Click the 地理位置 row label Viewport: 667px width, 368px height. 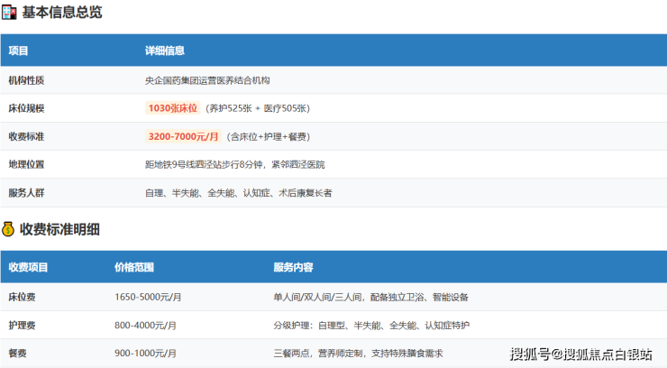tap(27, 164)
